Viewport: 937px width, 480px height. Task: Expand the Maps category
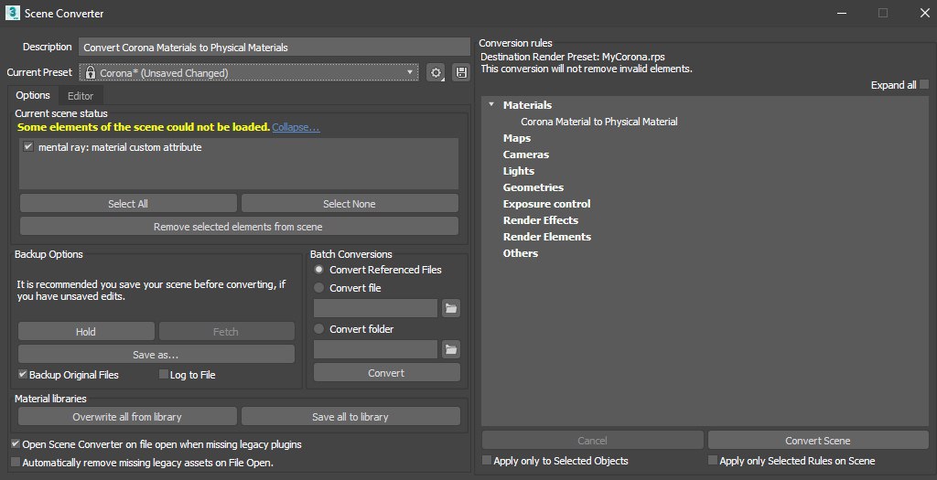pyautogui.click(x=517, y=138)
